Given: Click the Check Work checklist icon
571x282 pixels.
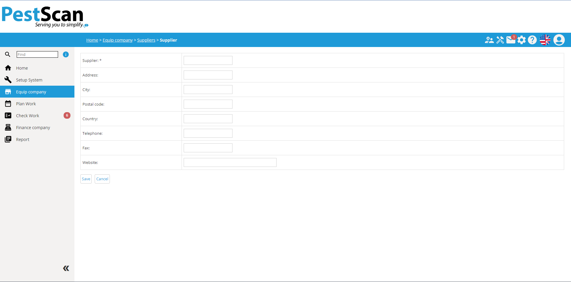Looking at the screenshot, I should (x=8, y=115).
